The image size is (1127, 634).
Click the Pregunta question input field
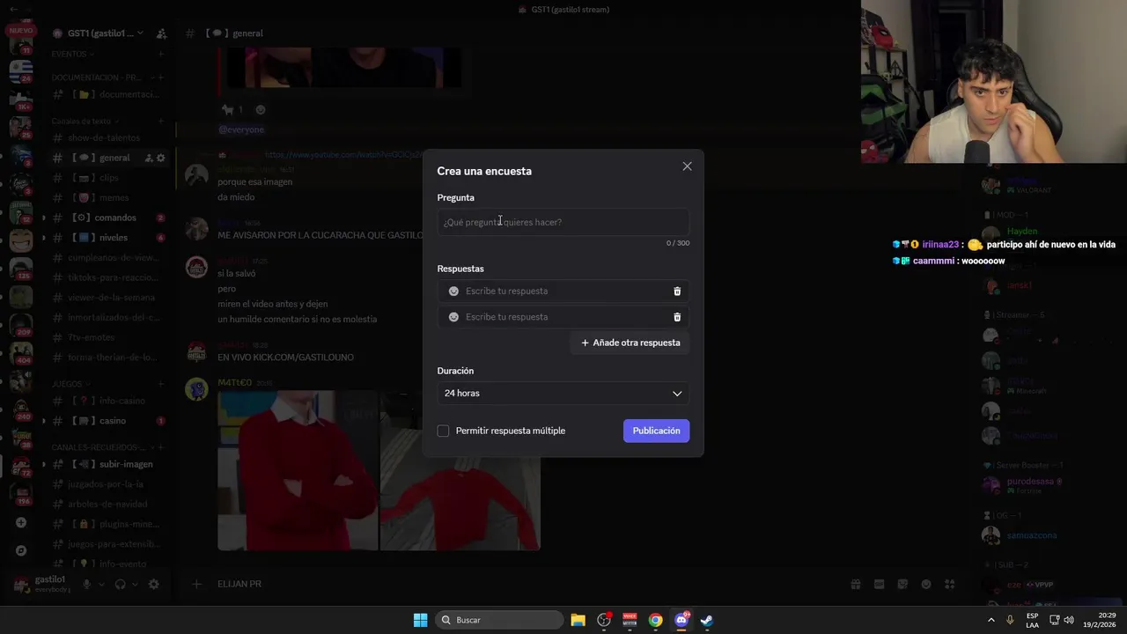pyautogui.click(x=563, y=222)
